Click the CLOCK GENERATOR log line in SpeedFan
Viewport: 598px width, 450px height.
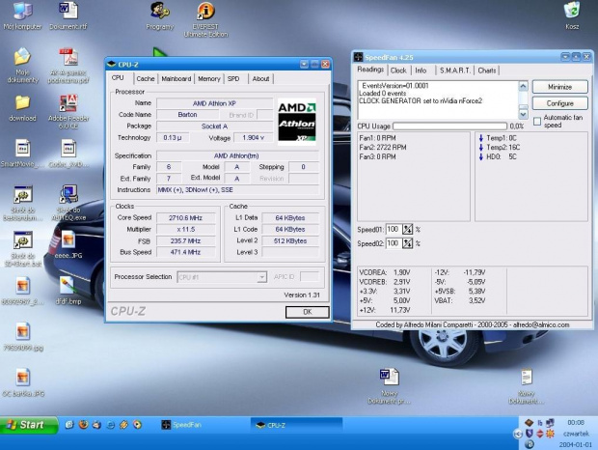(421, 101)
